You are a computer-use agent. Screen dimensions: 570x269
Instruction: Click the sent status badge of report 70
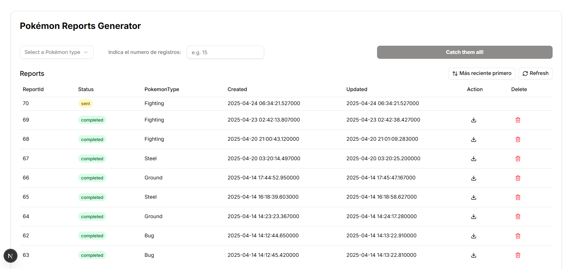click(x=85, y=104)
